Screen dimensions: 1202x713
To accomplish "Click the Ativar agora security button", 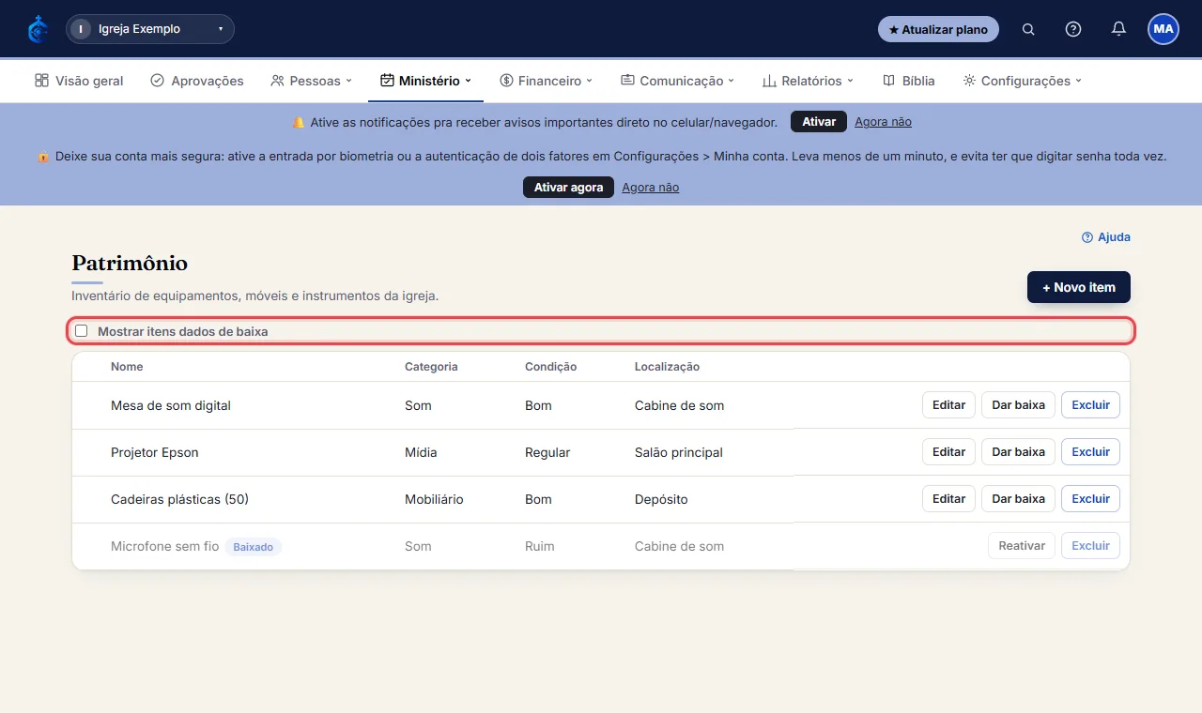I will pos(568,188).
